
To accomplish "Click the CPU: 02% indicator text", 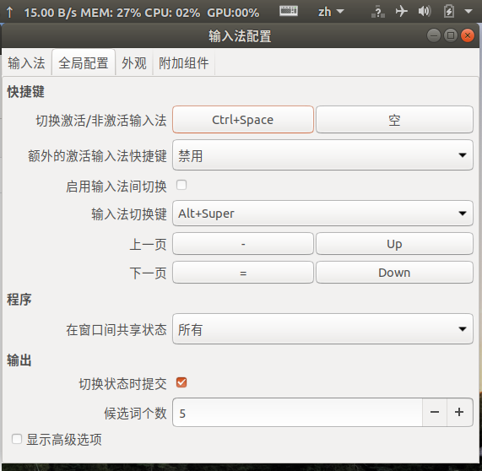I will point(172,13).
